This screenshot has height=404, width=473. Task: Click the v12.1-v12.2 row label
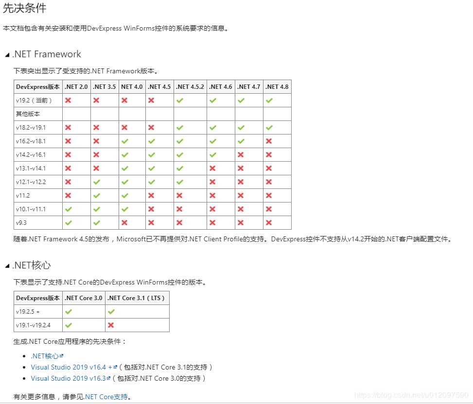[31, 182]
